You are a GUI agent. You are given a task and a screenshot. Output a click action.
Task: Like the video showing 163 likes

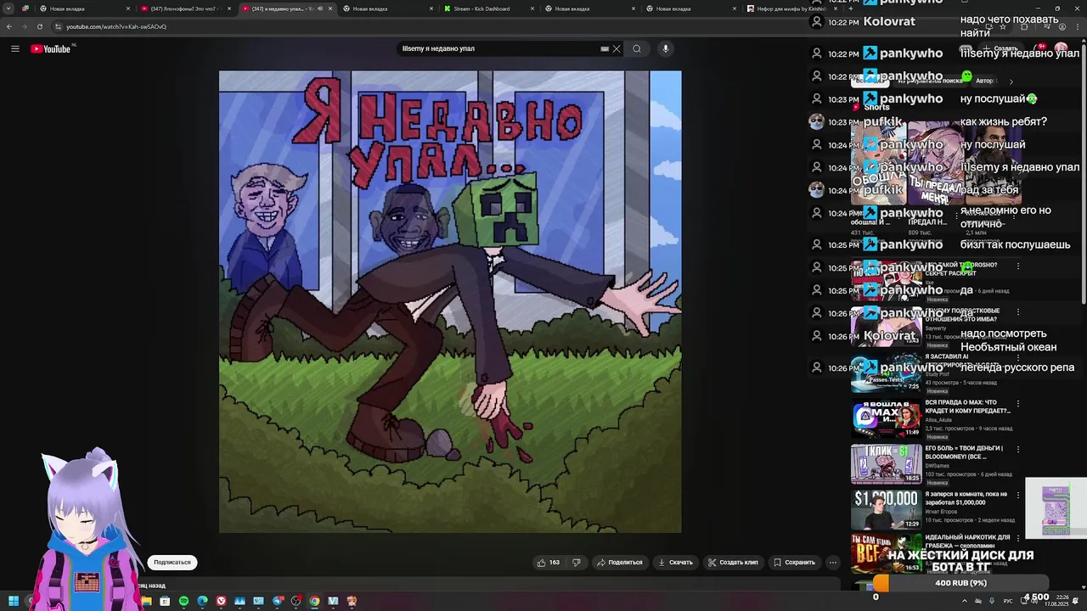548,562
